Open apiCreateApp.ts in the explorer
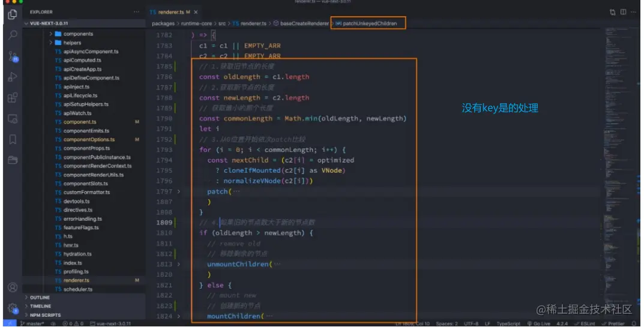 pos(83,69)
